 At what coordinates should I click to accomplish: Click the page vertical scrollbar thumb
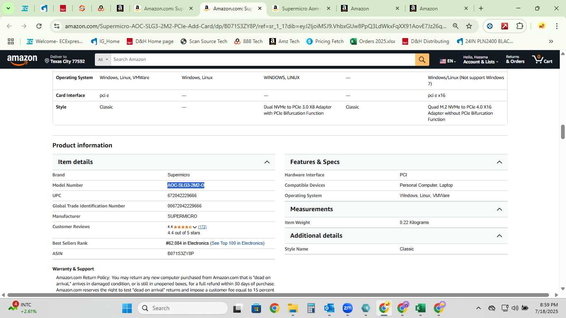coord(563,132)
